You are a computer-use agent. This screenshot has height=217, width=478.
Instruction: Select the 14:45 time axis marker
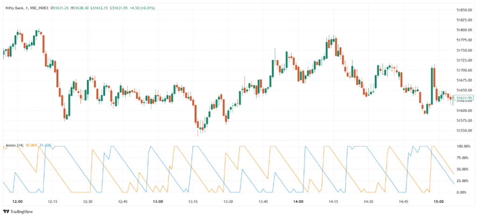click(x=404, y=202)
